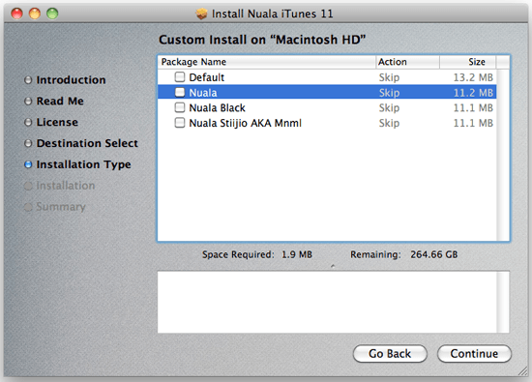This screenshot has width=532, height=382.
Task: Check the Default package checkbox
Action: (x=180, y=77)
